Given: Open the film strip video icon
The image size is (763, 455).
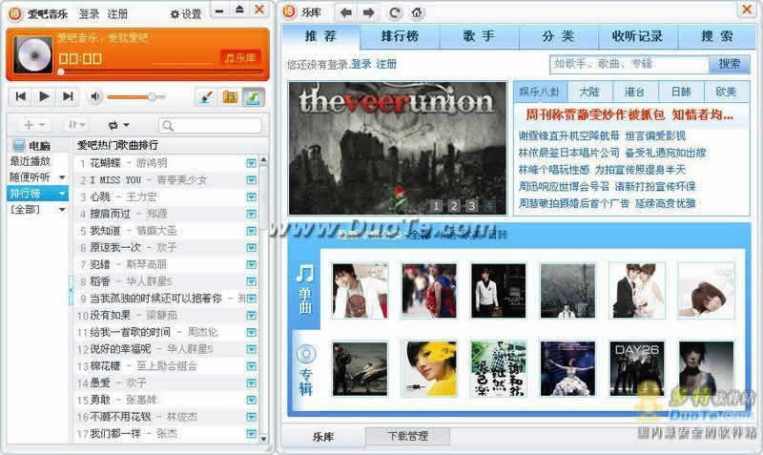Looking at the screenshot, I should 230,97.
